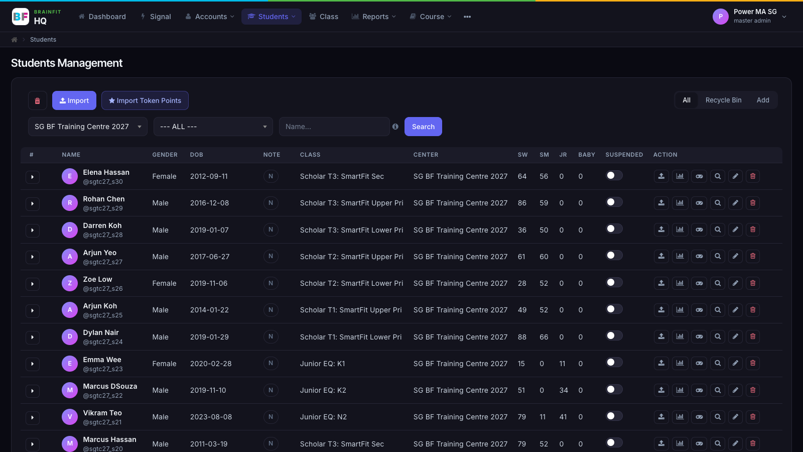
Task: Expand the row for Emma Wee
Action: tap(33, 364)
